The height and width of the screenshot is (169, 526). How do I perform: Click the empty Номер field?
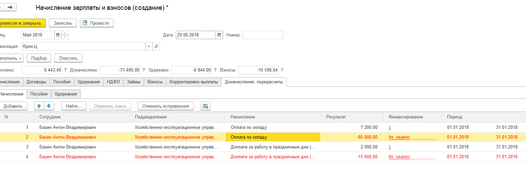263,35
